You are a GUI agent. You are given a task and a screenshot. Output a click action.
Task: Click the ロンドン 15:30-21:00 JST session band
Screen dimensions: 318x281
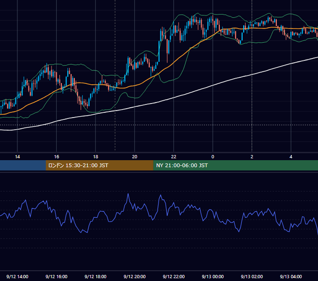pyautogui.click(x=99, y=165)
